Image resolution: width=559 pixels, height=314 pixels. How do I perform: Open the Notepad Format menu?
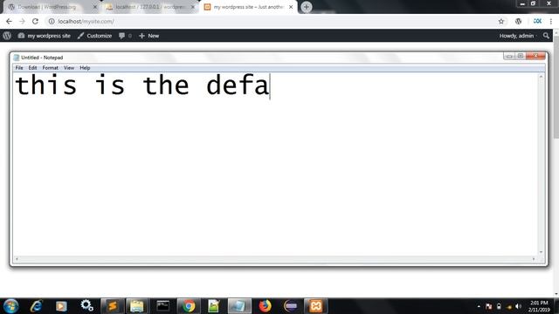tap(51, 68)
